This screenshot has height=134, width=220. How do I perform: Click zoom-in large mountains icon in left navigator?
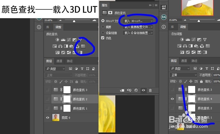[94, 20]
